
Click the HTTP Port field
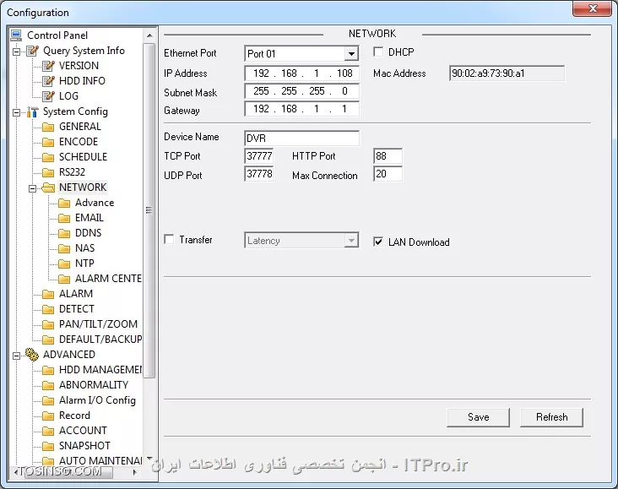[x=388, y=156]
